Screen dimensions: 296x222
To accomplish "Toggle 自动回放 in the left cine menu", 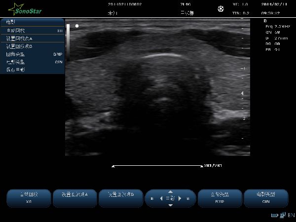I will (x=33, y=31).
